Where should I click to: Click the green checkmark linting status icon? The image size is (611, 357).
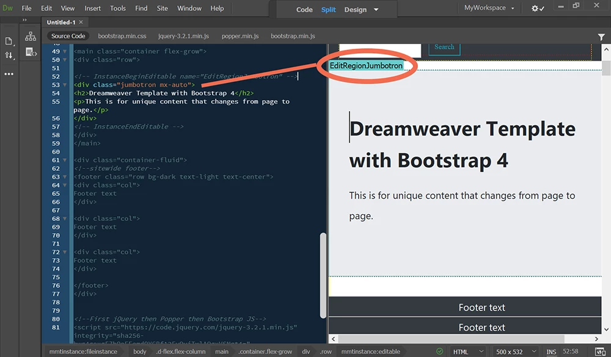tap(439, 351)
